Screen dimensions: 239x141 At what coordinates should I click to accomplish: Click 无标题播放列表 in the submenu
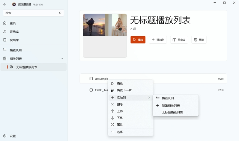click(176, 112)
